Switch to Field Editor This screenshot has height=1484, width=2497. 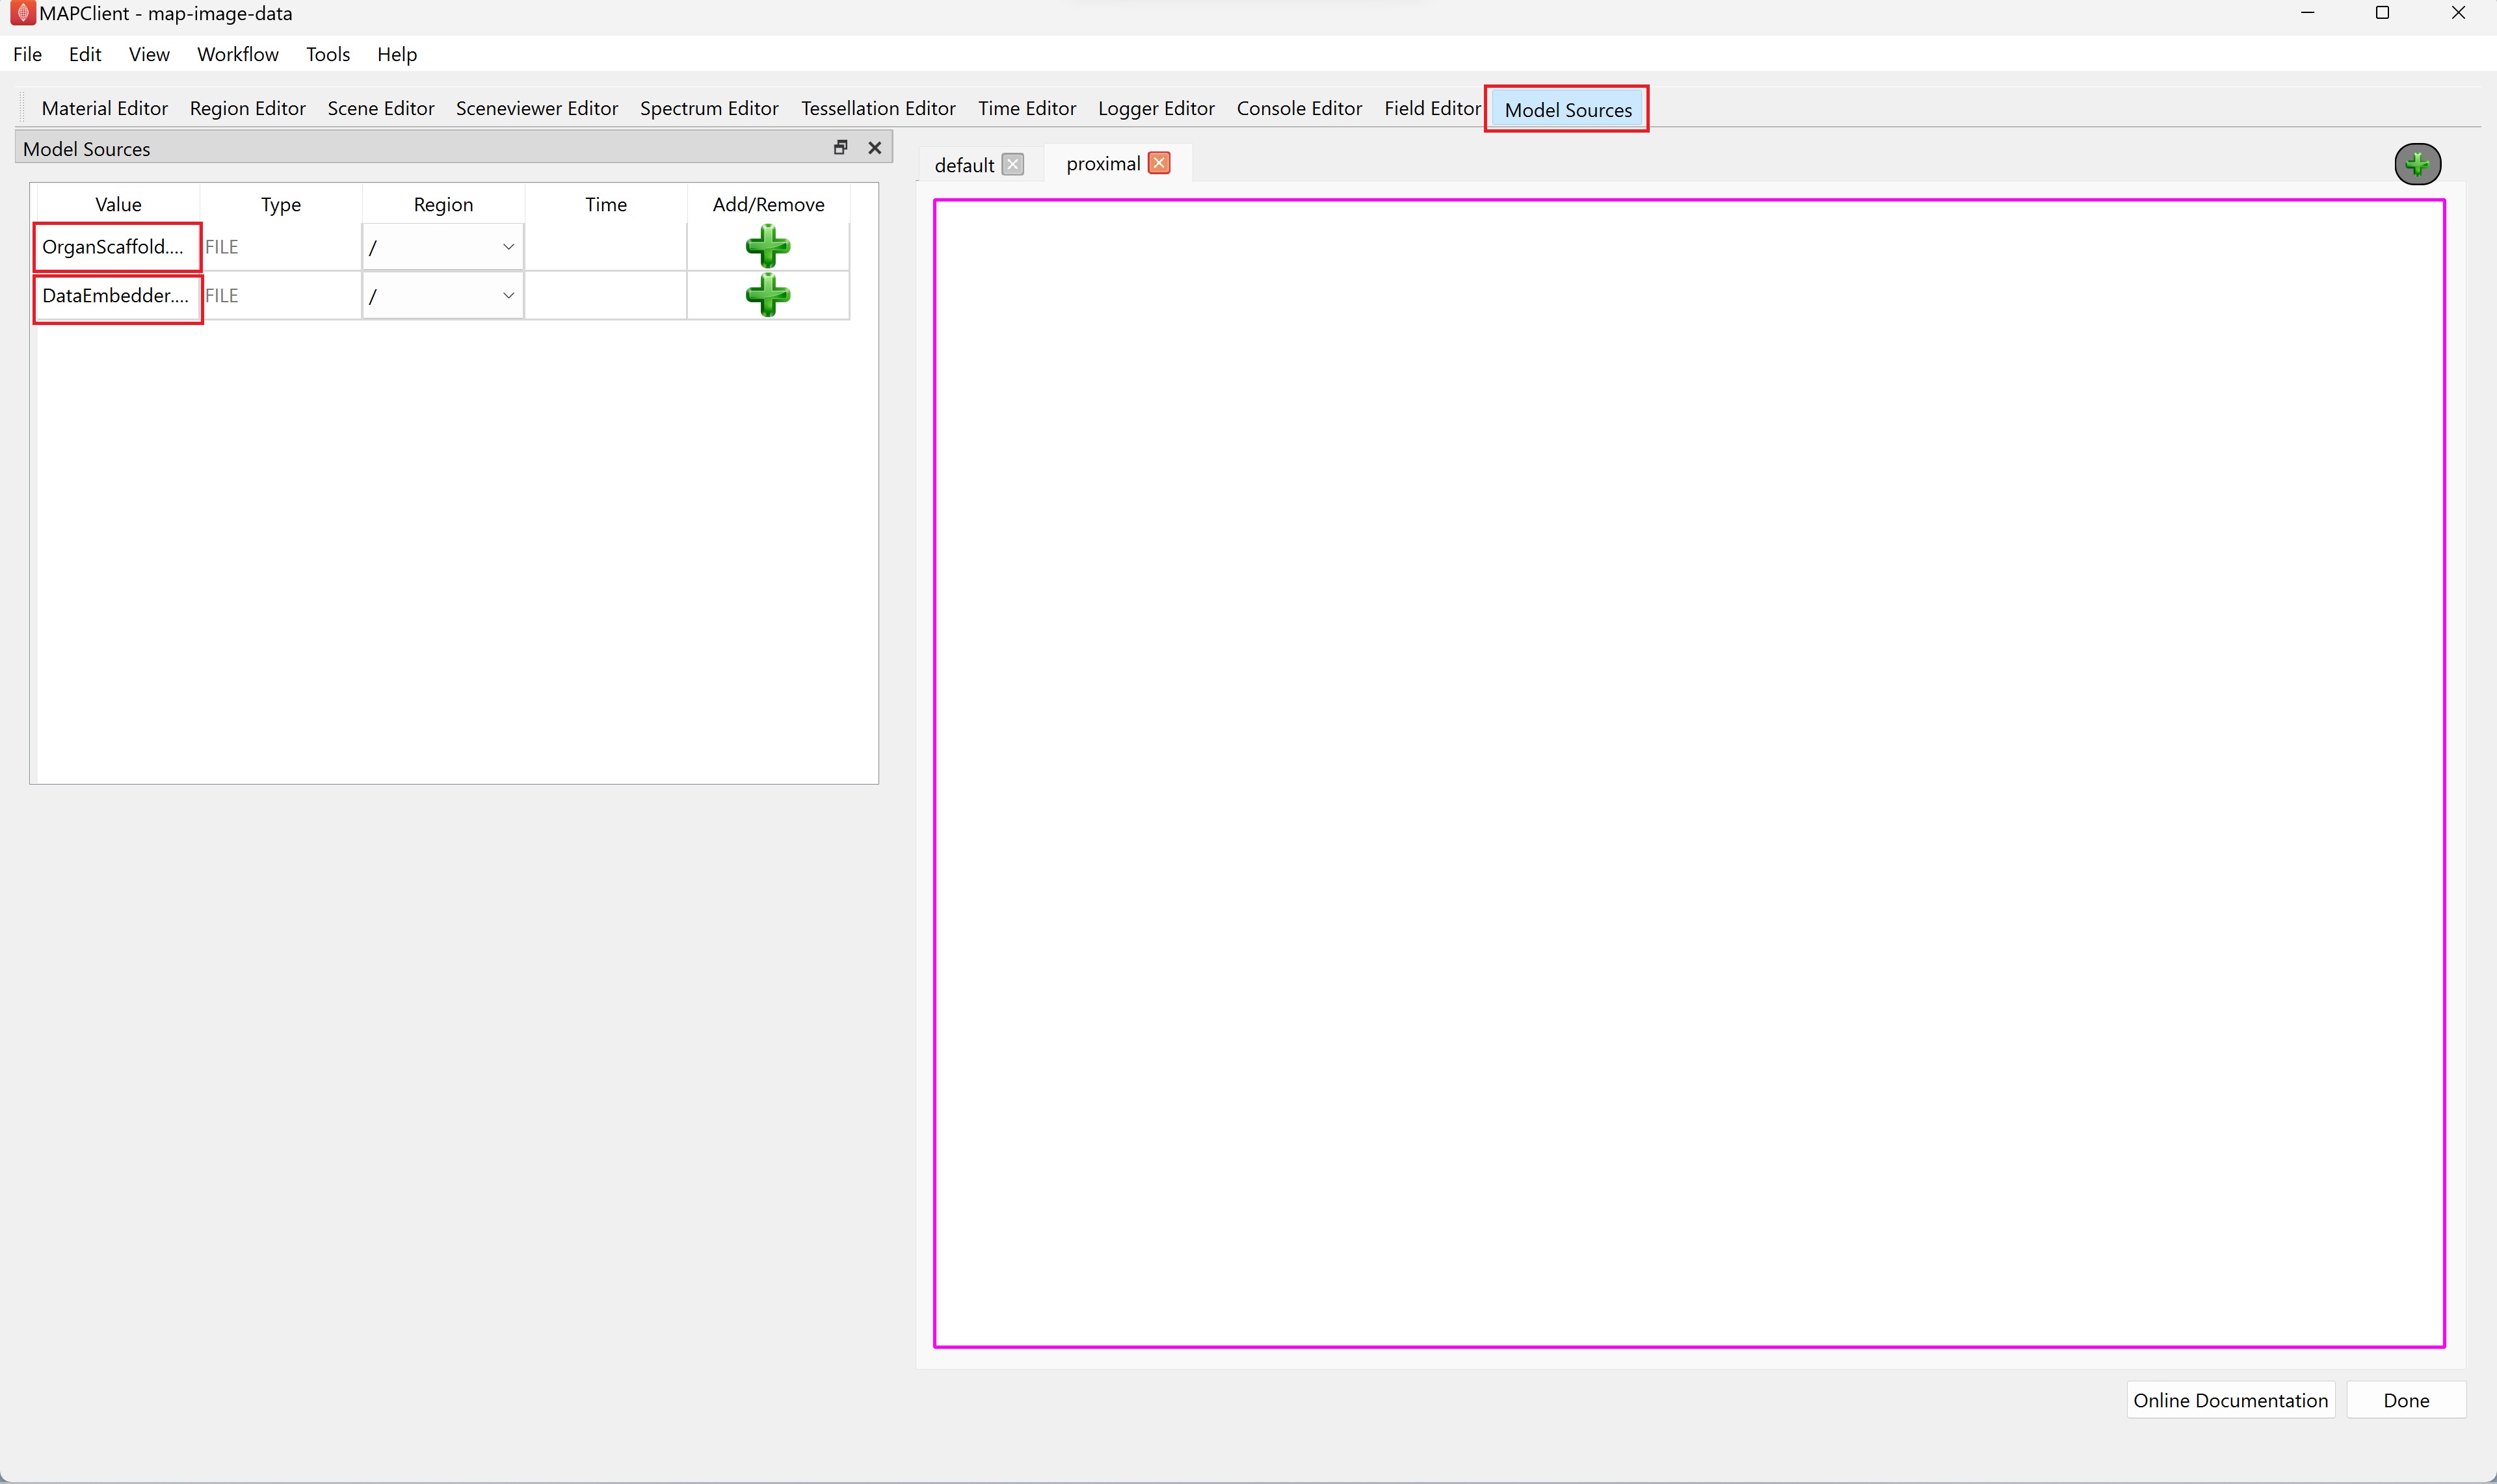click(x=1432, y=108)
